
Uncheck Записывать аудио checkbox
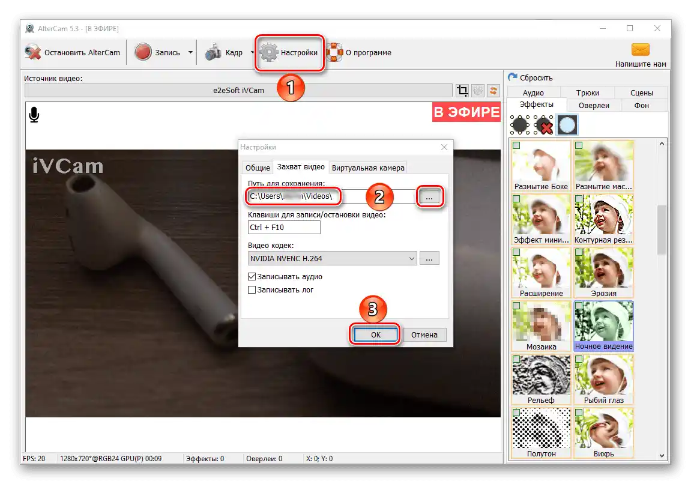[x=252, y=276]
